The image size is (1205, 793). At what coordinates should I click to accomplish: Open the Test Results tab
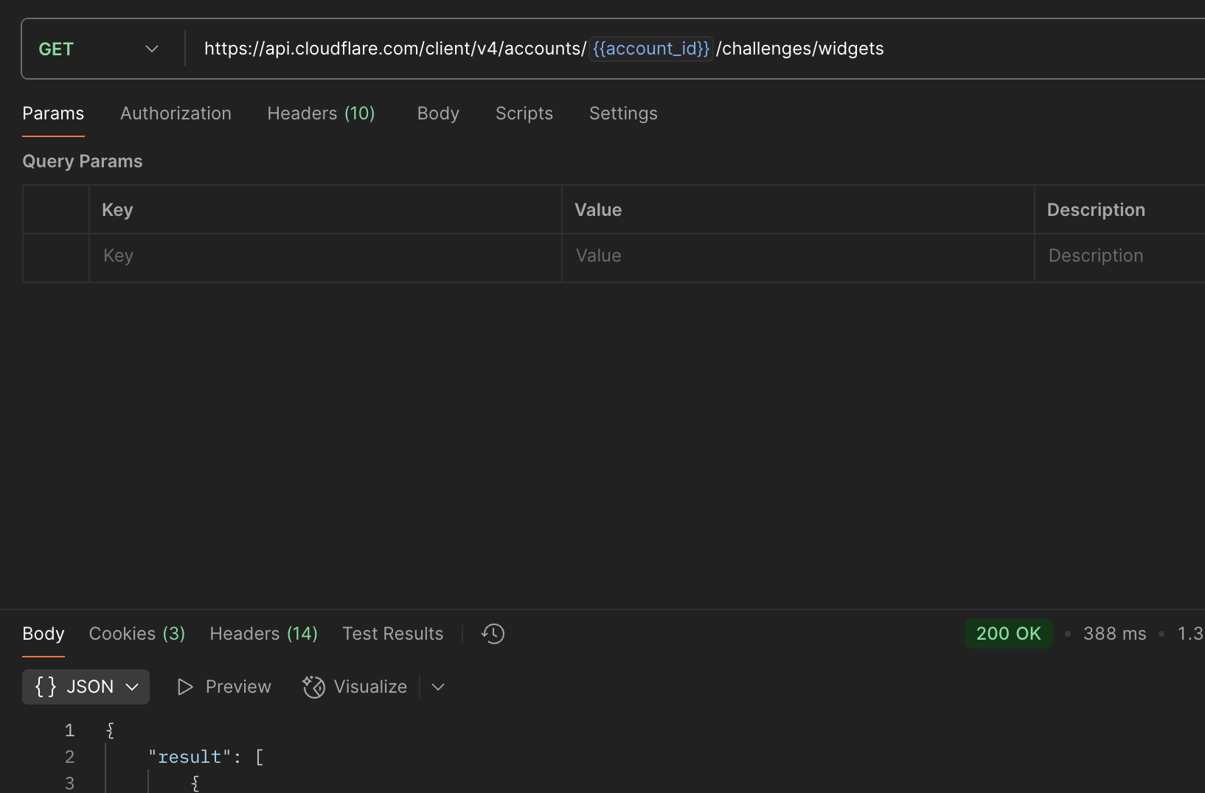pyautogui.click(x=393, y=634)
